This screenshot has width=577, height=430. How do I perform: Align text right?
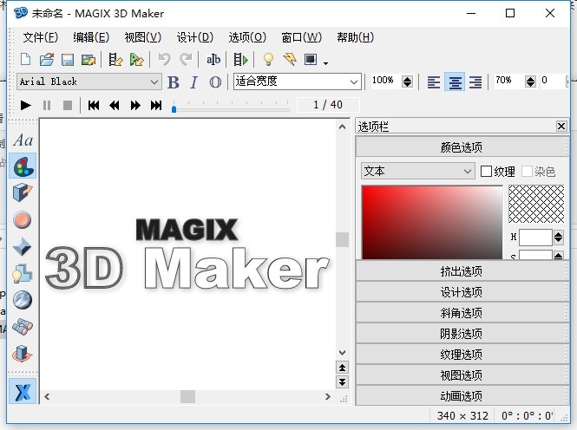pos(475,82)
